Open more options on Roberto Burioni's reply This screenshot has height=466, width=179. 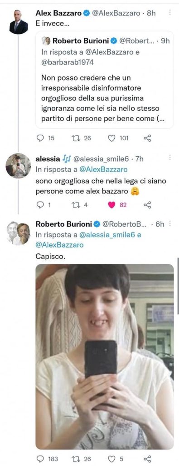click(170, 223)
